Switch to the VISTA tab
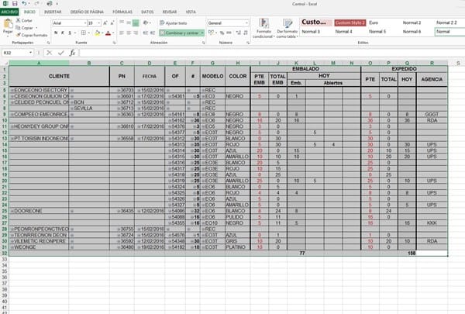The width and height of the screenshot is (465, 314). [x=191, y=12]
